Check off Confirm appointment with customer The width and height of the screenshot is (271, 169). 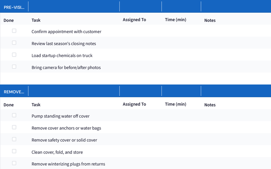click(14, 31)
